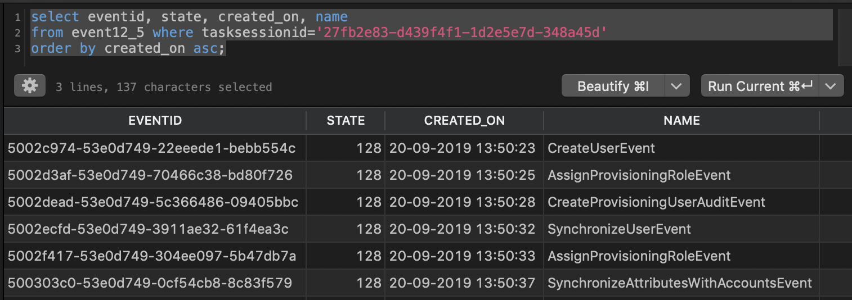Select event ID 5002c974-53e0d749-22eeede1-bebb554c

point(151,148)
